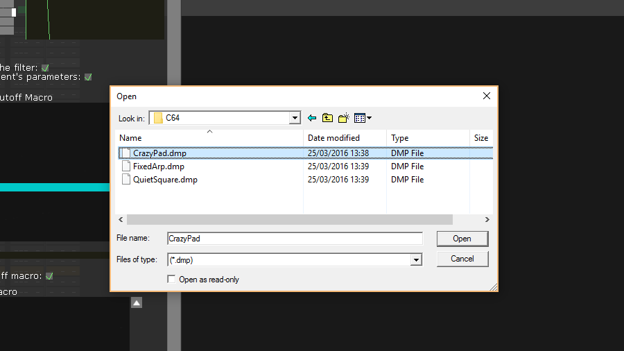Screen dimensions: 624x351
Task: Click the 'utoff Macro' label in the background
Action: [26, 98]
